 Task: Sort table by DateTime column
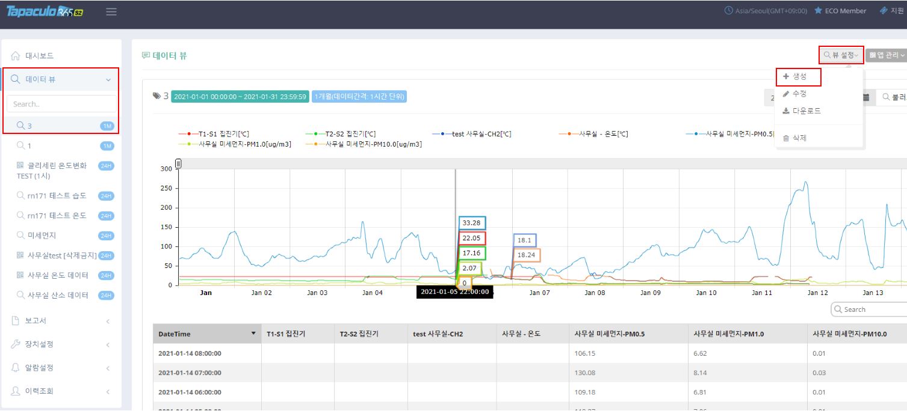(207, 334)
